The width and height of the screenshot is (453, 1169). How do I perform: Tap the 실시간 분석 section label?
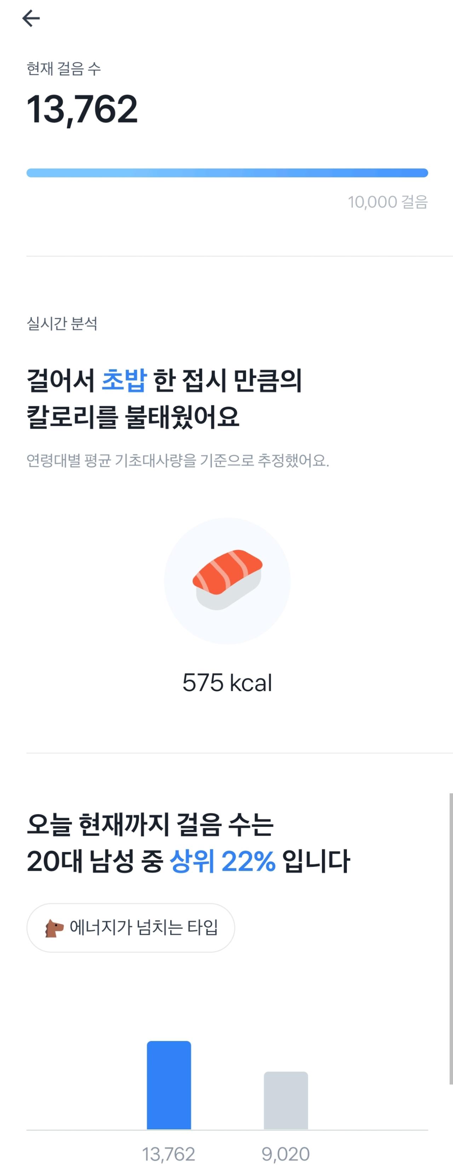pyautogui.click(x=62, y=323)
